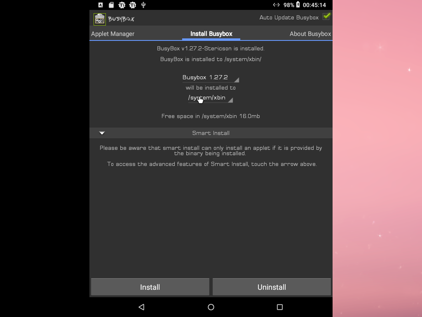Expand the Smart Install section arrow

pos(101,133)
